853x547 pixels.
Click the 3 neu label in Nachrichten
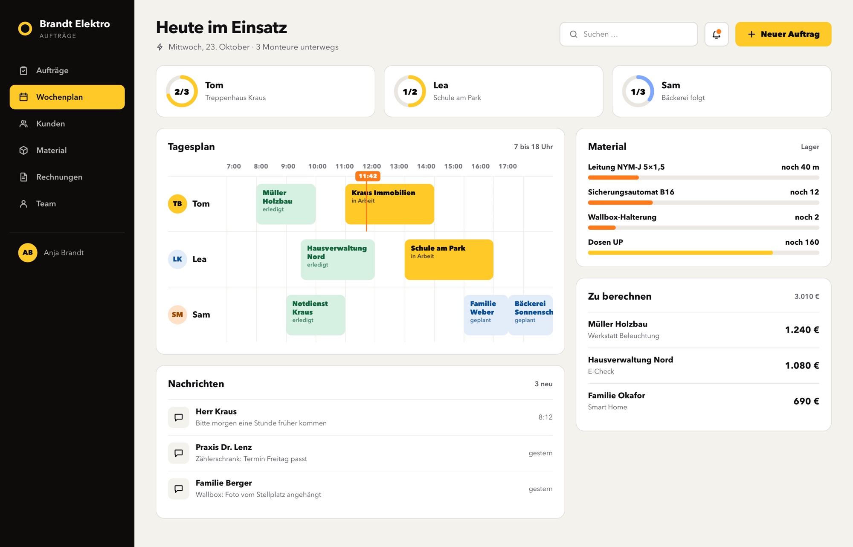[x=543, y=384]
